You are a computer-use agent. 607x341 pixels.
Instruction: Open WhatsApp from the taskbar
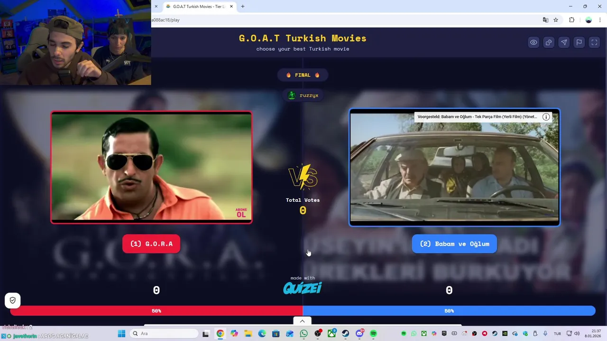(303, 333)
